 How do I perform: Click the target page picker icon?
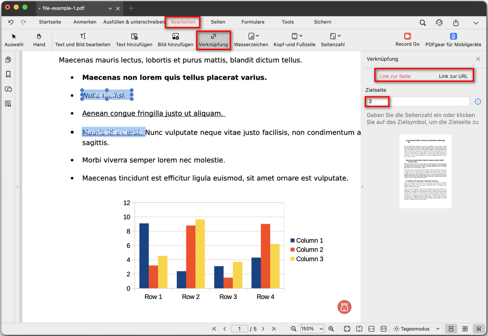(478, 101)
